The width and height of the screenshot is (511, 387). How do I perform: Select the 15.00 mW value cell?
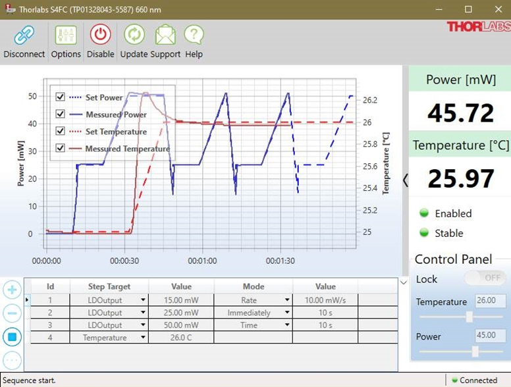tap(181, 300)
